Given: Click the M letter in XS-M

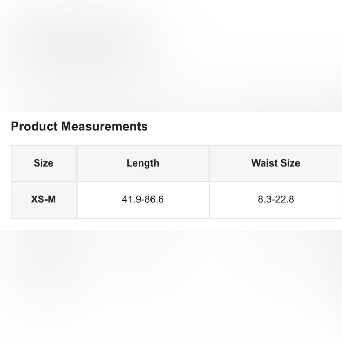Looking at the screenshot, I should [x=51, y=199].
